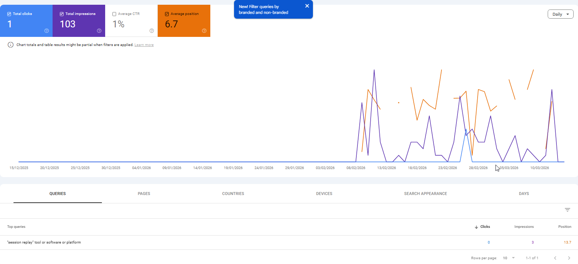Screen dimensions: 578x264
Task: Click help icon on Total impressions card
Action: [99, 31]
